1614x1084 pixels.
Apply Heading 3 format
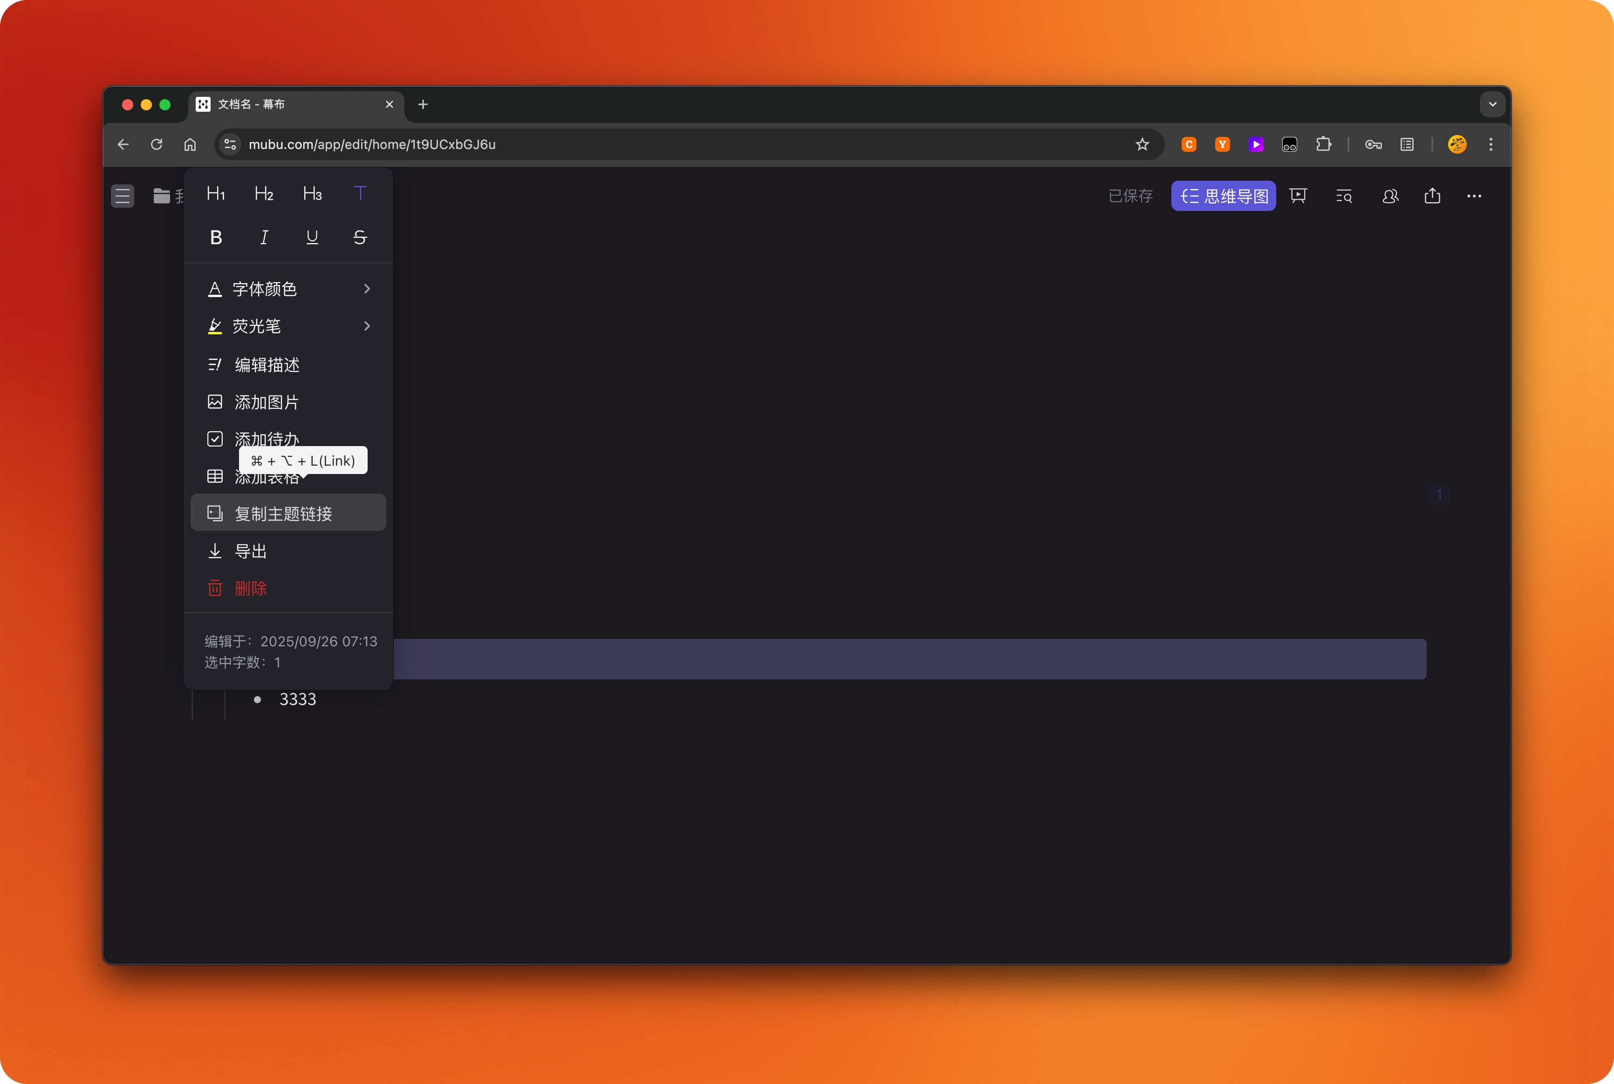point(312,194)
